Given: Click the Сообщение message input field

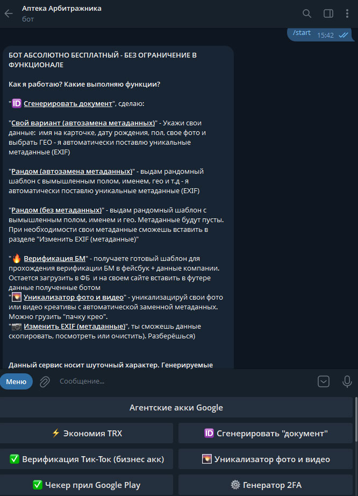Looking at the screenshot, I should pyautogui.click(x=183, y=381).
